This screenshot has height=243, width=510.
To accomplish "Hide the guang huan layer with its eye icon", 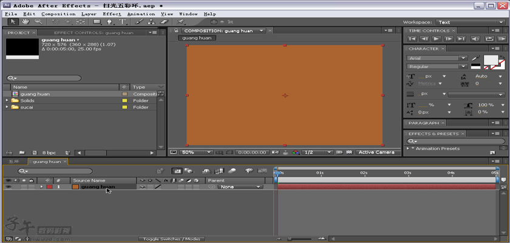I will tap(8, 187).
